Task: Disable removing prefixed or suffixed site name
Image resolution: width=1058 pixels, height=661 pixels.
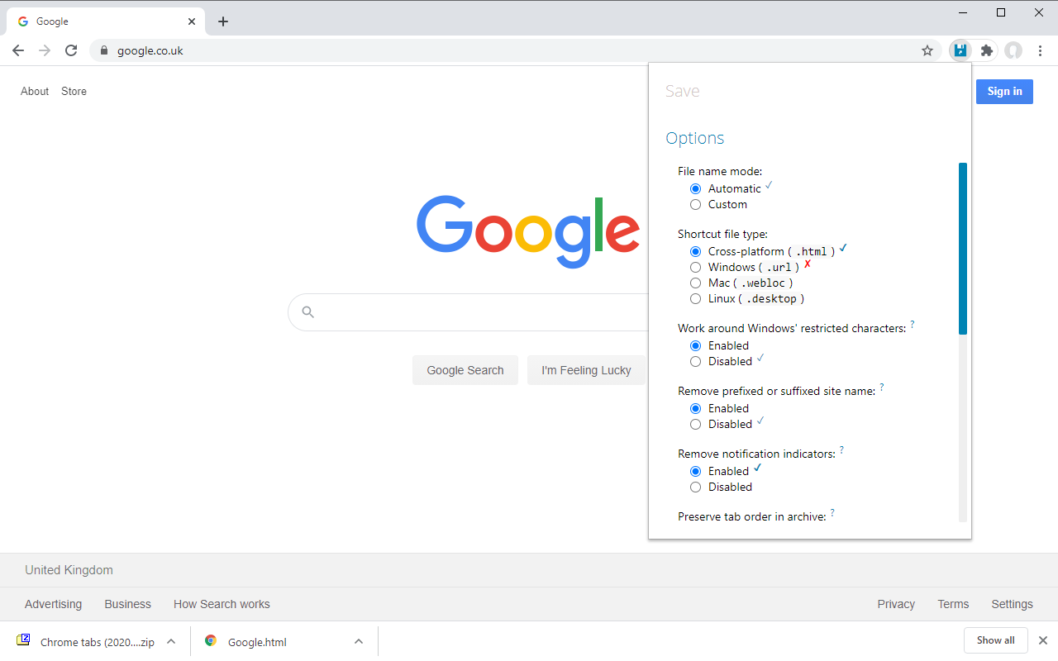Action: [x=695, y=425]
